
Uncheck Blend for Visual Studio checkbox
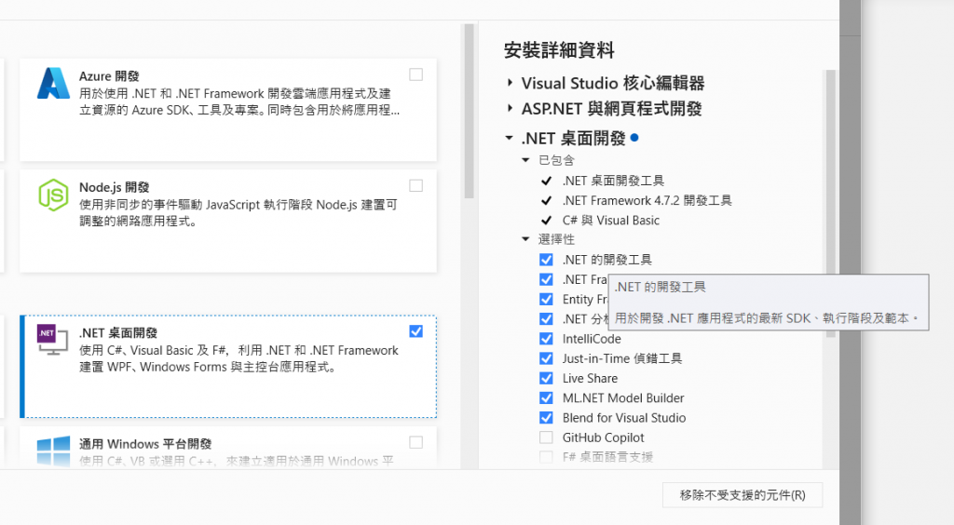pyautogui.click(x=546, y=418)
